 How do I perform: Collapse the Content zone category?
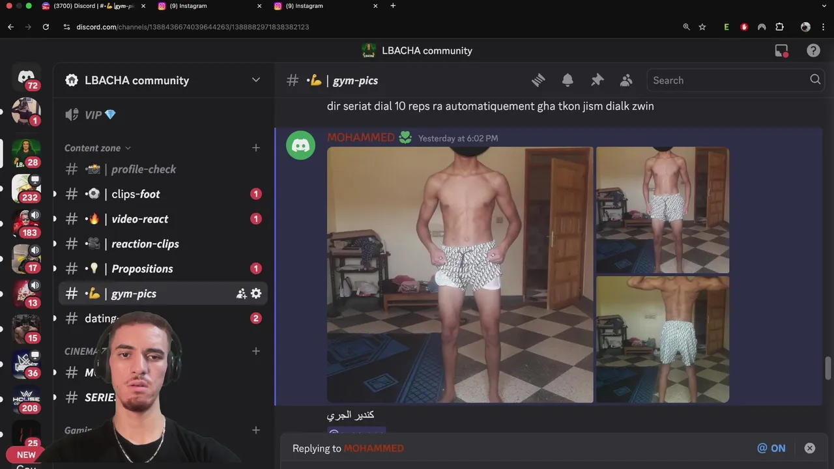(98, 148)
